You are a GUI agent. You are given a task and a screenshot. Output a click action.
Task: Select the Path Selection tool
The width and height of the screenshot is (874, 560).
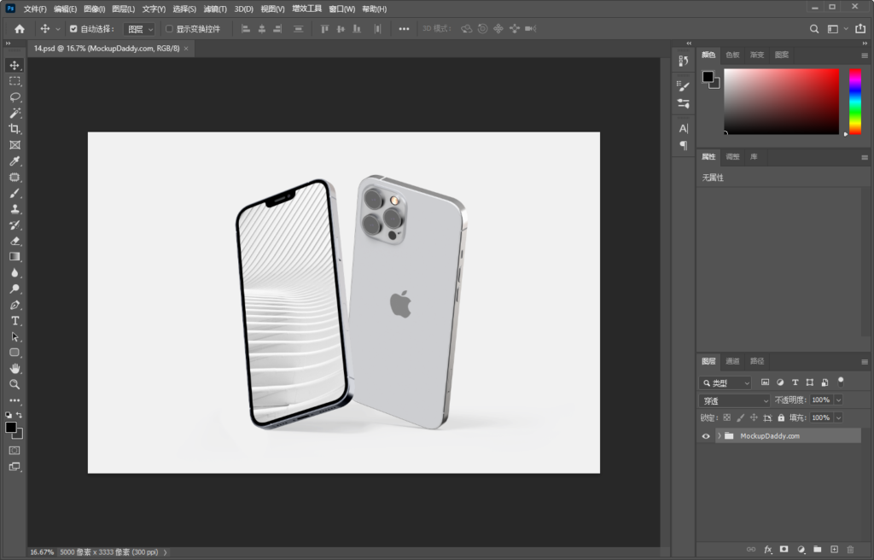coord(15,337)
